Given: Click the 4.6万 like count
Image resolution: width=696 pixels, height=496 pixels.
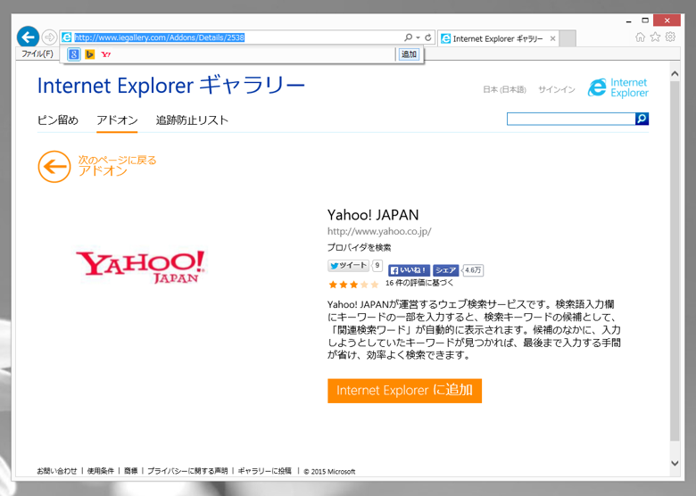Looking at the screenshot, I should tap(473, 270).
